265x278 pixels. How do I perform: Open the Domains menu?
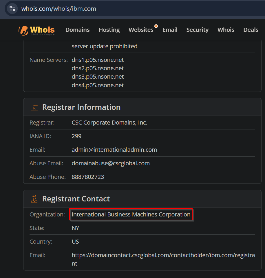point(78,30)
